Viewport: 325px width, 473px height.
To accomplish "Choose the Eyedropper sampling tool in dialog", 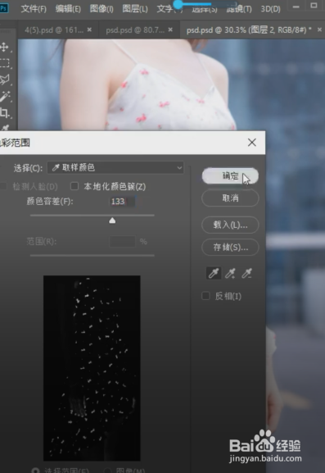I will point(214,273).
